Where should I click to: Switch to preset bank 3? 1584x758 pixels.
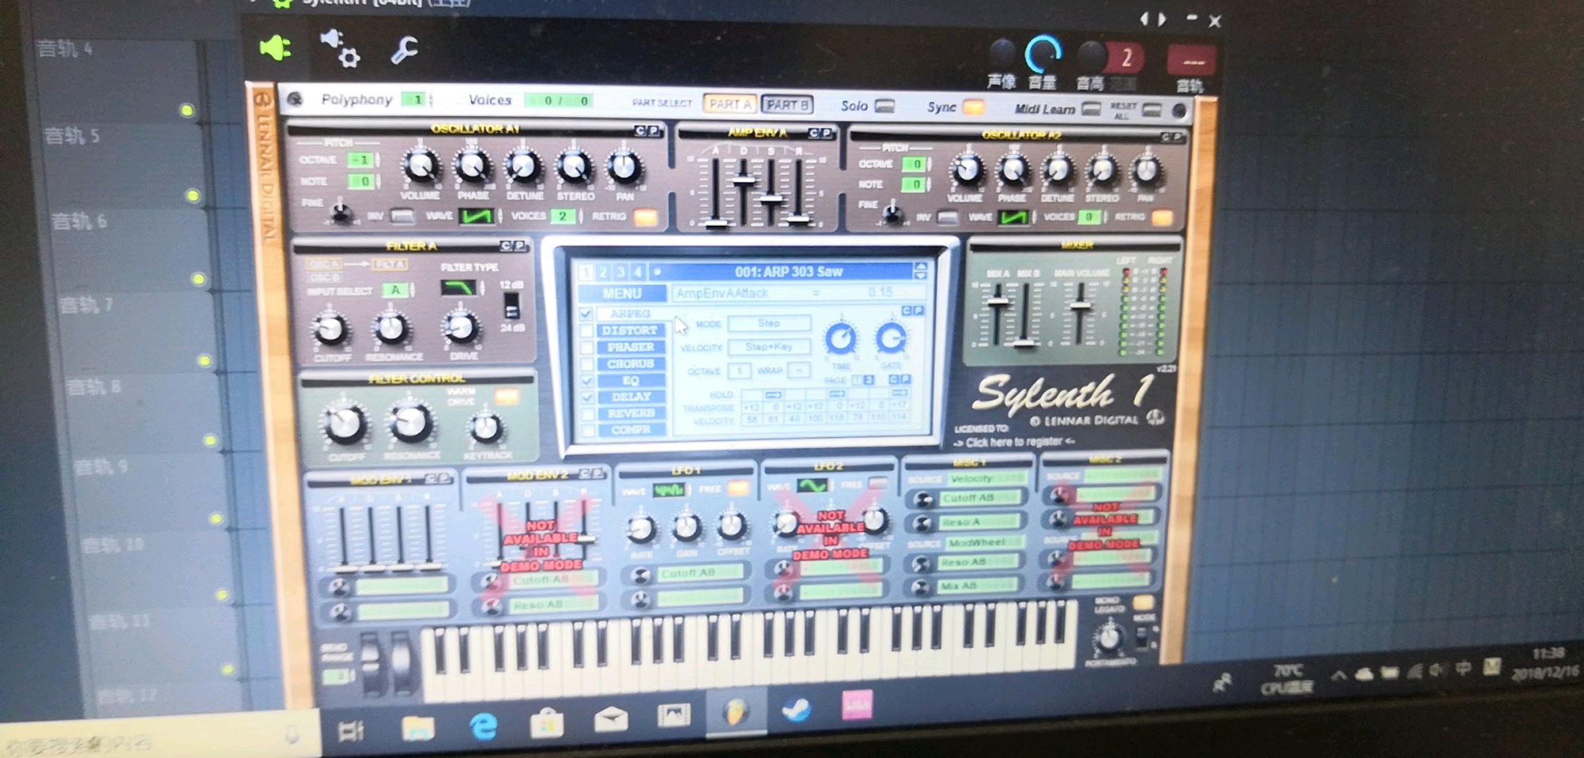pyautogui.click(x=620, y=273)
